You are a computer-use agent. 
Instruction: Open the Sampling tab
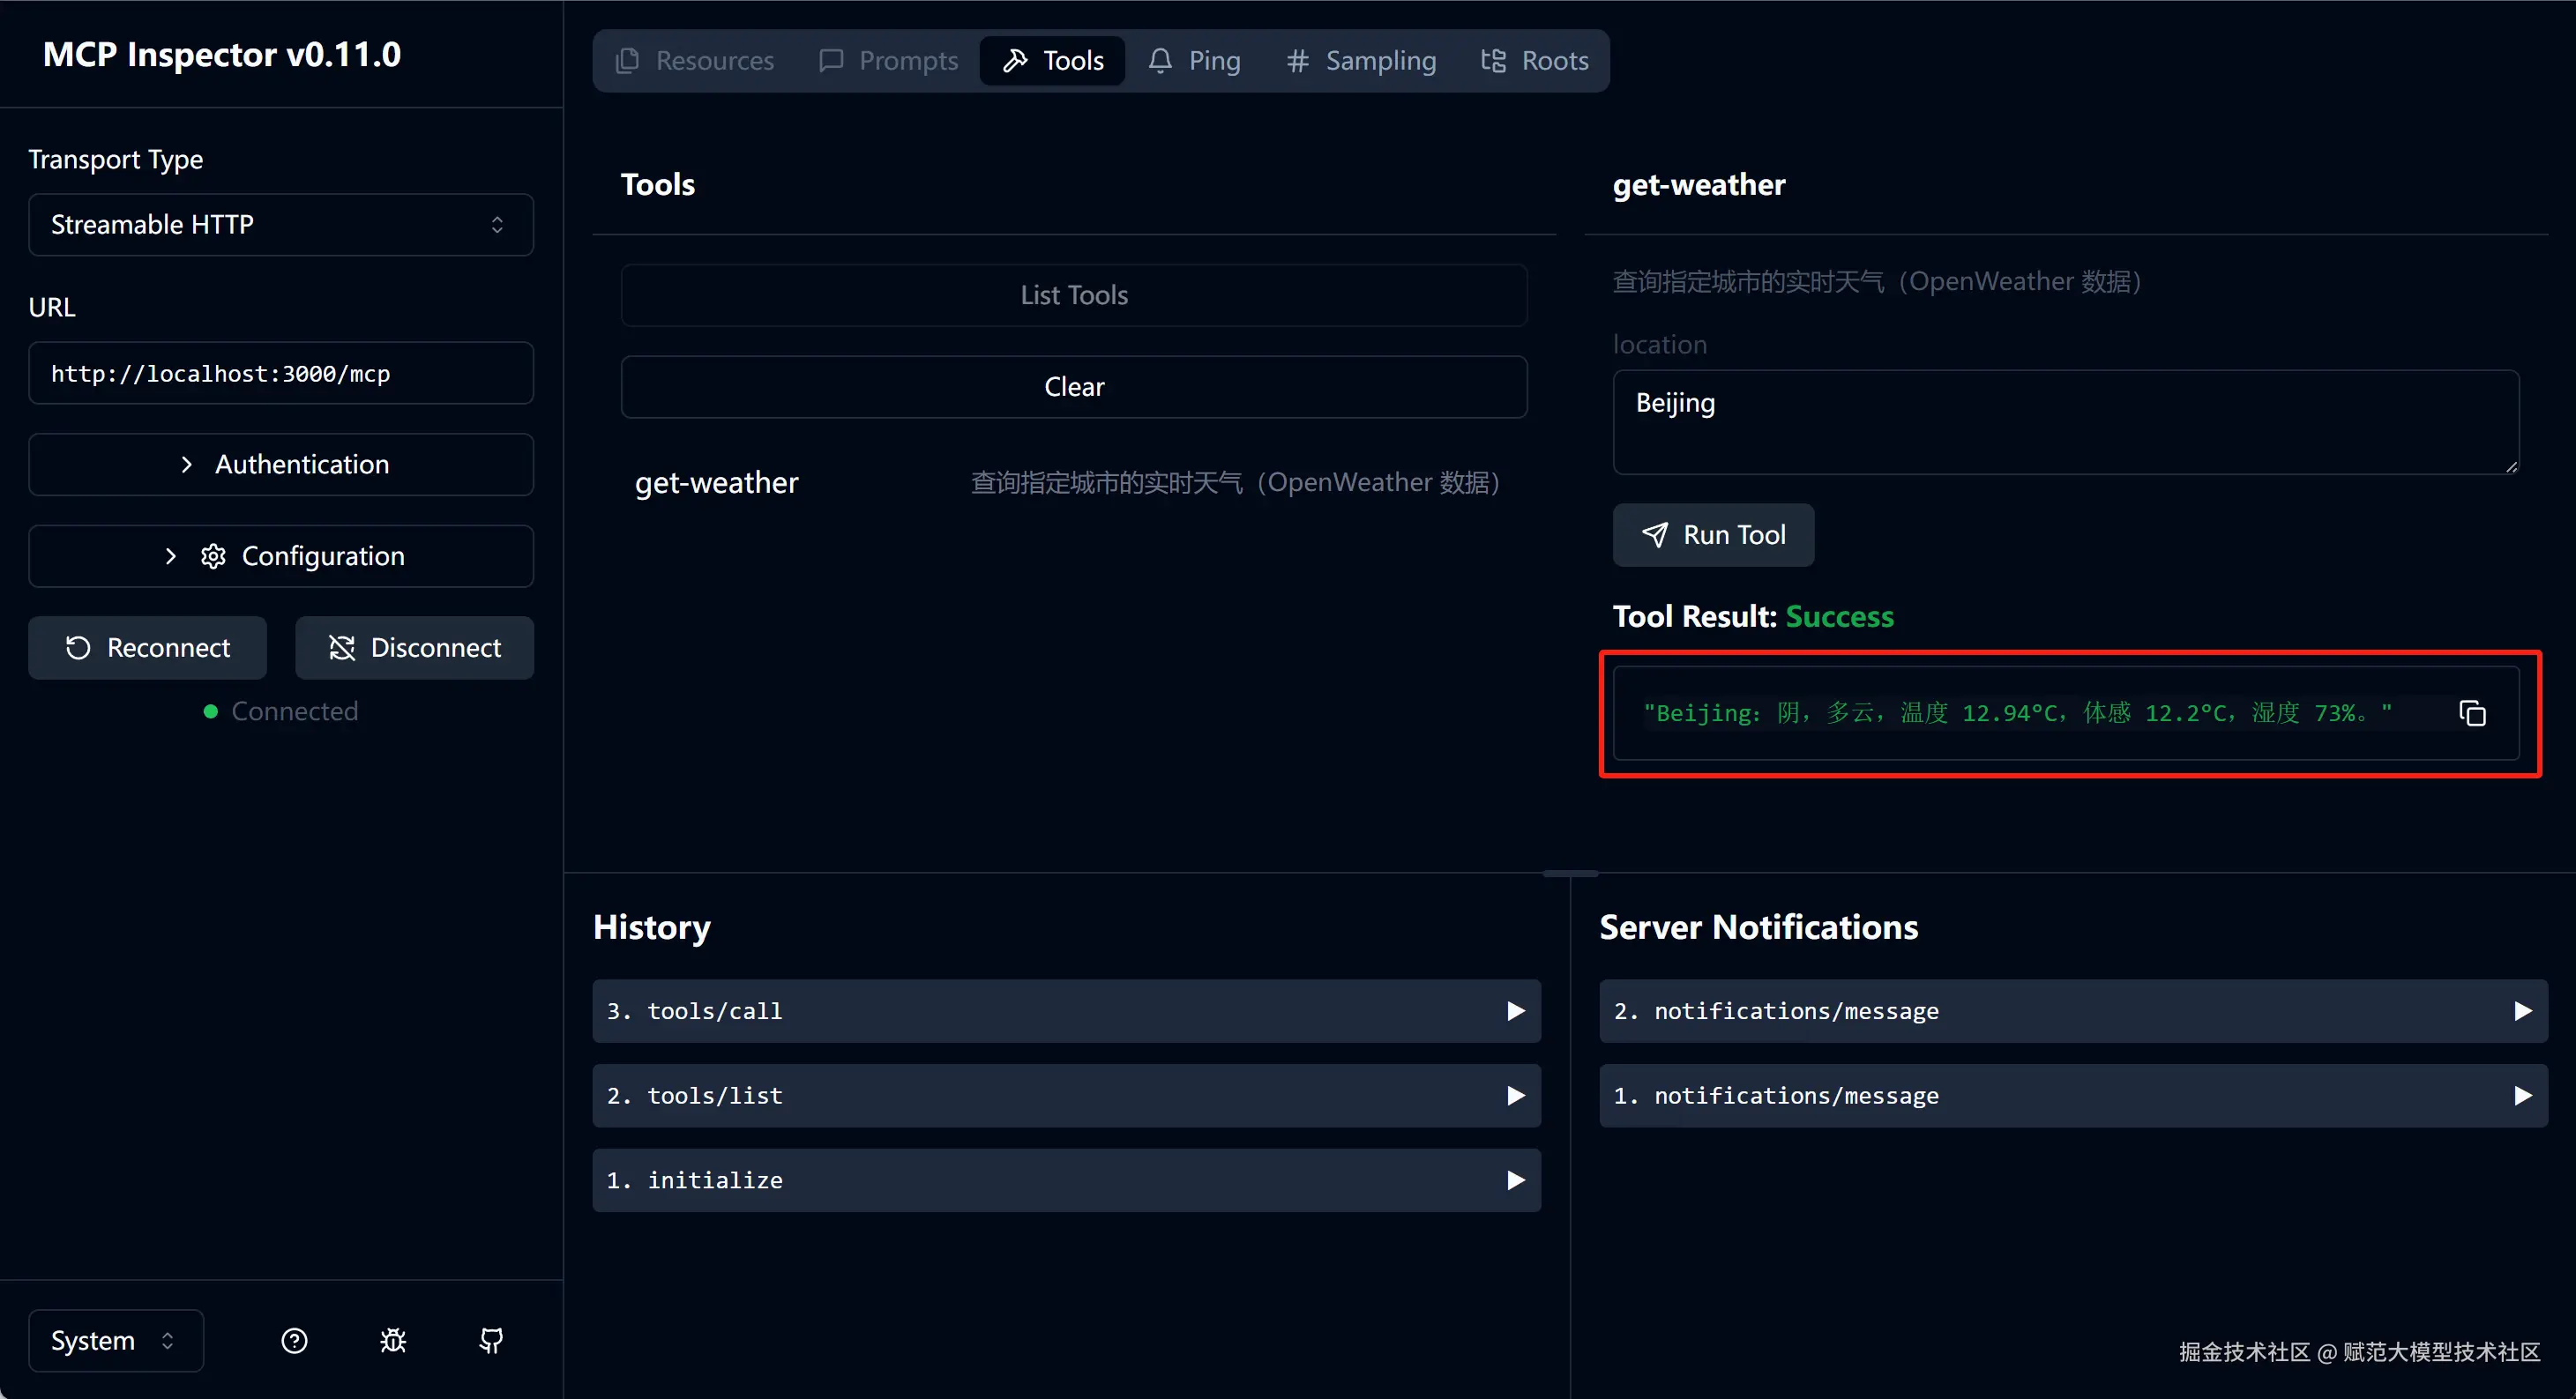point(1361,61)
